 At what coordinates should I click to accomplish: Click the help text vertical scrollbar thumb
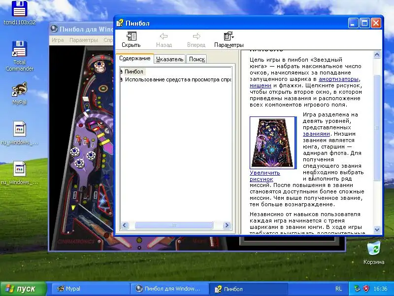pyautogui.click(x=377, y=128)
